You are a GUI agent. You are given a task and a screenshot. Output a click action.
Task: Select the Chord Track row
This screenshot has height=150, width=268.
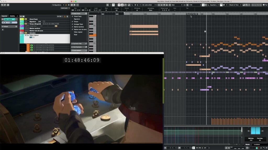(45, 19)
